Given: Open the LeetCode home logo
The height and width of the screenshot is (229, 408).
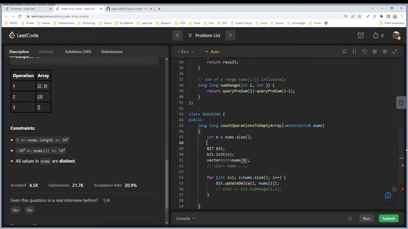Looking at the screenshot, I should click(24, 36).
